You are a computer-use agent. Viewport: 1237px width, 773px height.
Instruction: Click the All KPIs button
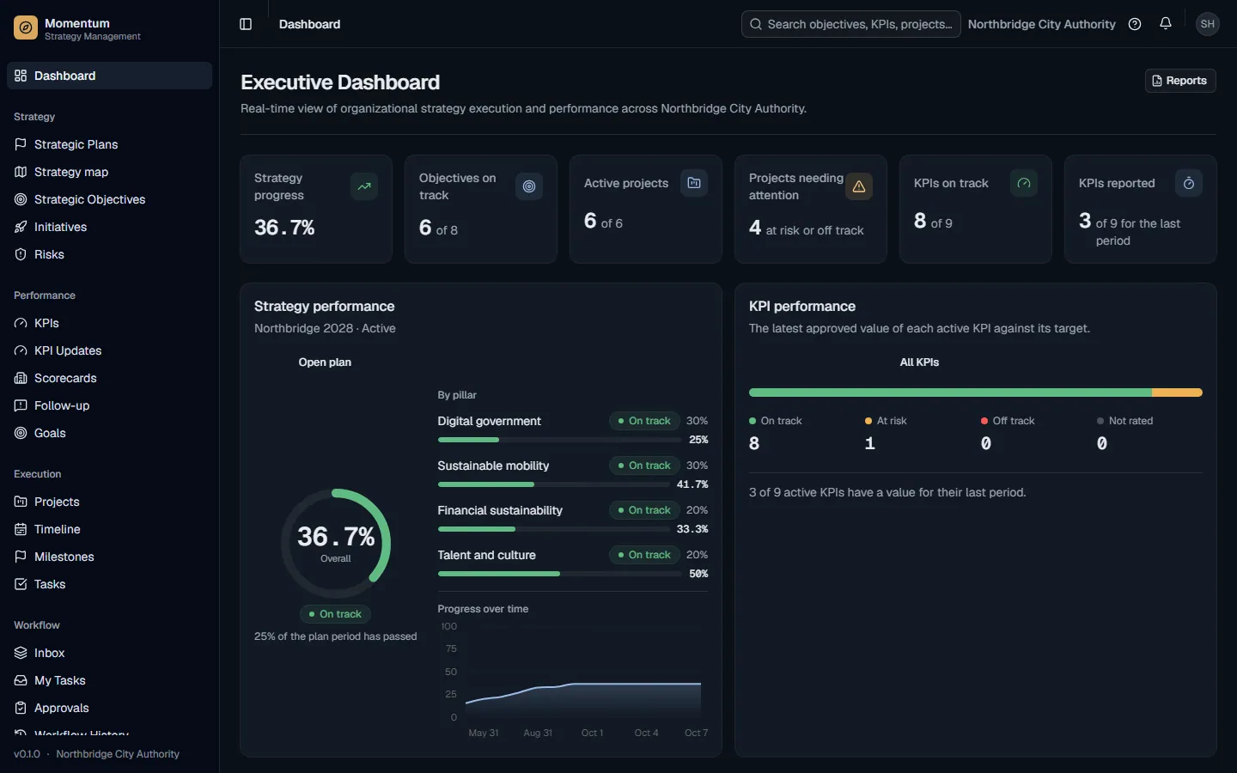(x=919, y=362)
